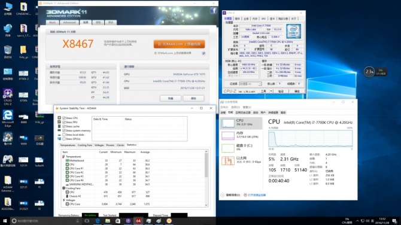Click the Edge icon on the taskbar
Image resolution: width=401 pixels, height=225 pixels.
pyautogui.click(x=98, y=221)
